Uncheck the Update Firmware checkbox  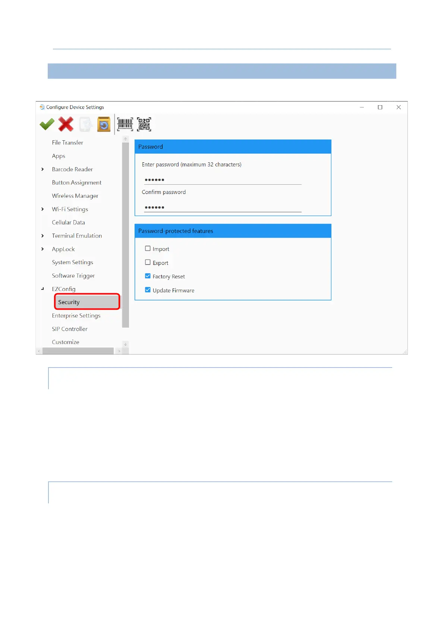148,290
